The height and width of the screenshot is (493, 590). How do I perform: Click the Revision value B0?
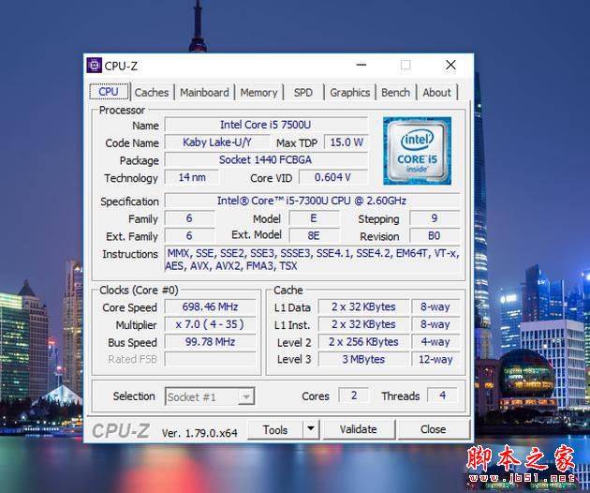[x=435, y=236]
